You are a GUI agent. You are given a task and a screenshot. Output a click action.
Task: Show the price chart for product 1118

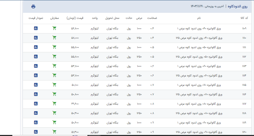(36, 113)
